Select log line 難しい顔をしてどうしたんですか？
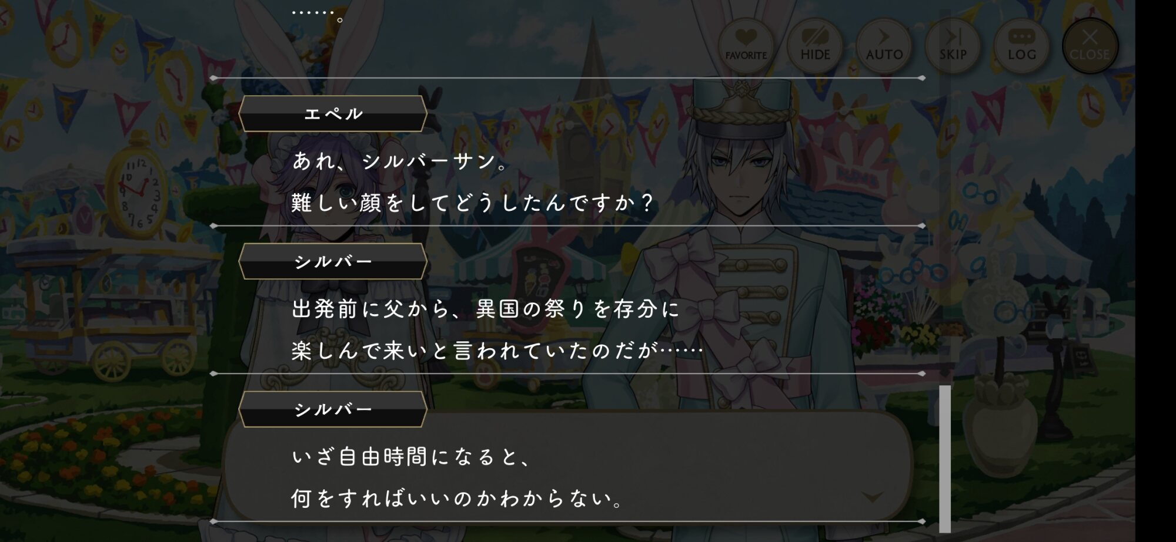 click(472, 203)
